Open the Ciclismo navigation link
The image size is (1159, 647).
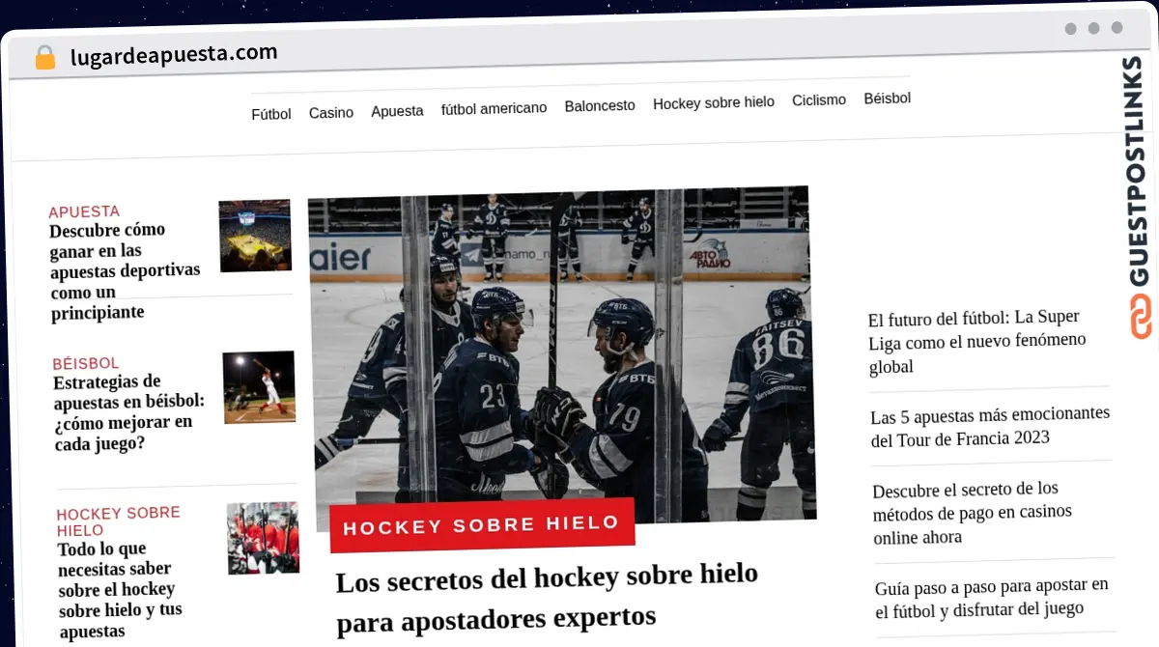(x=819, y=100)
